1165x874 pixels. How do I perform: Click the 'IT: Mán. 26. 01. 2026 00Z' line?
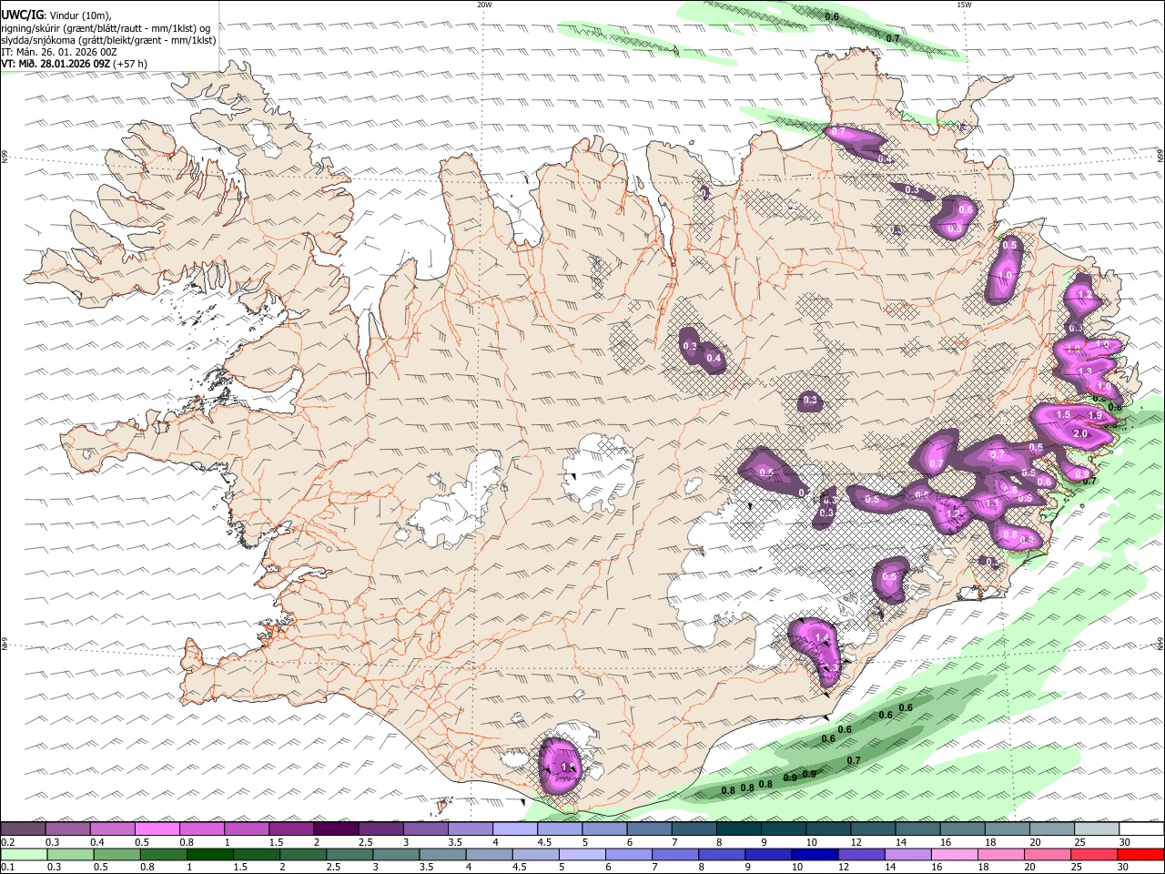59,52
